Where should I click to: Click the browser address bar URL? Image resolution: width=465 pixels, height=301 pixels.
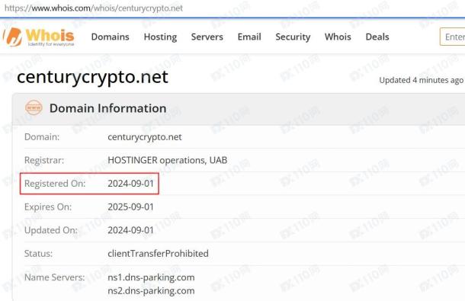point(94,8)
